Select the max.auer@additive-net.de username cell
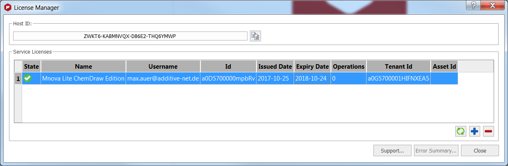The width and height of the screenshot is (508, 166). (x=163, y=79)
